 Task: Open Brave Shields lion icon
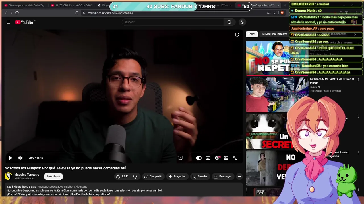tap(282, 13)
